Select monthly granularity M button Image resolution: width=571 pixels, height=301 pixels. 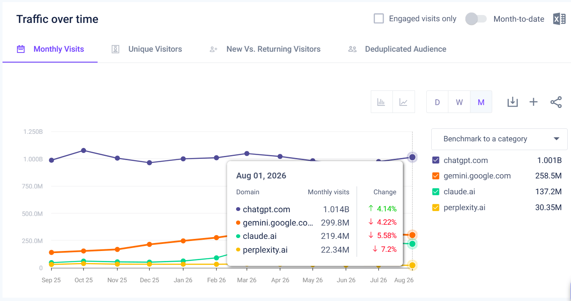pyautogui.click(x=481, y=102)
